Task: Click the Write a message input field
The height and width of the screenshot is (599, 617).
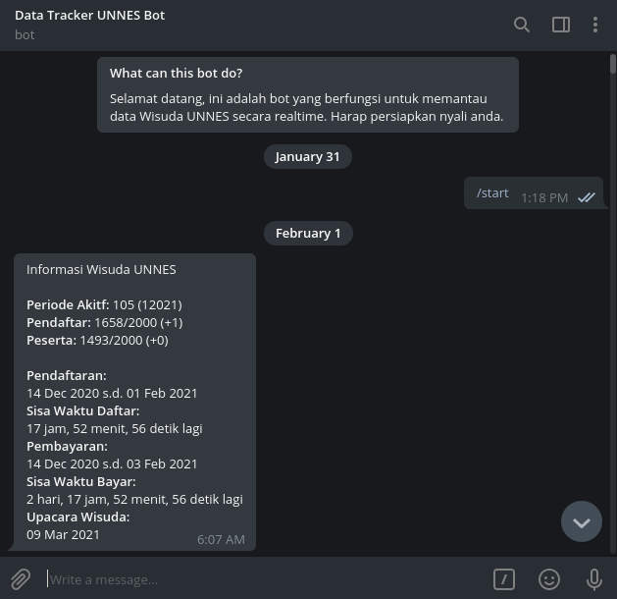Action: [x=265, y=579]
